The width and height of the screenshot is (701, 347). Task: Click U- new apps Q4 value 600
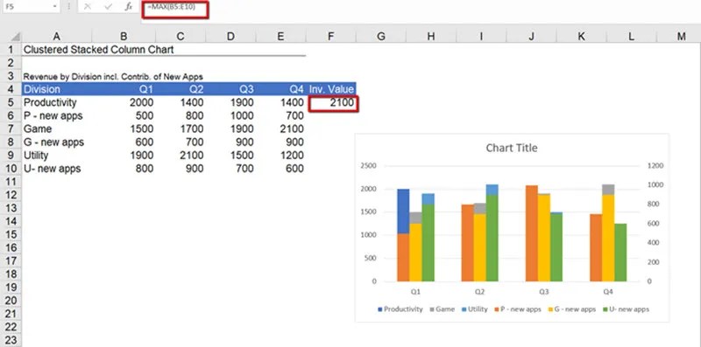coord(280,169)
